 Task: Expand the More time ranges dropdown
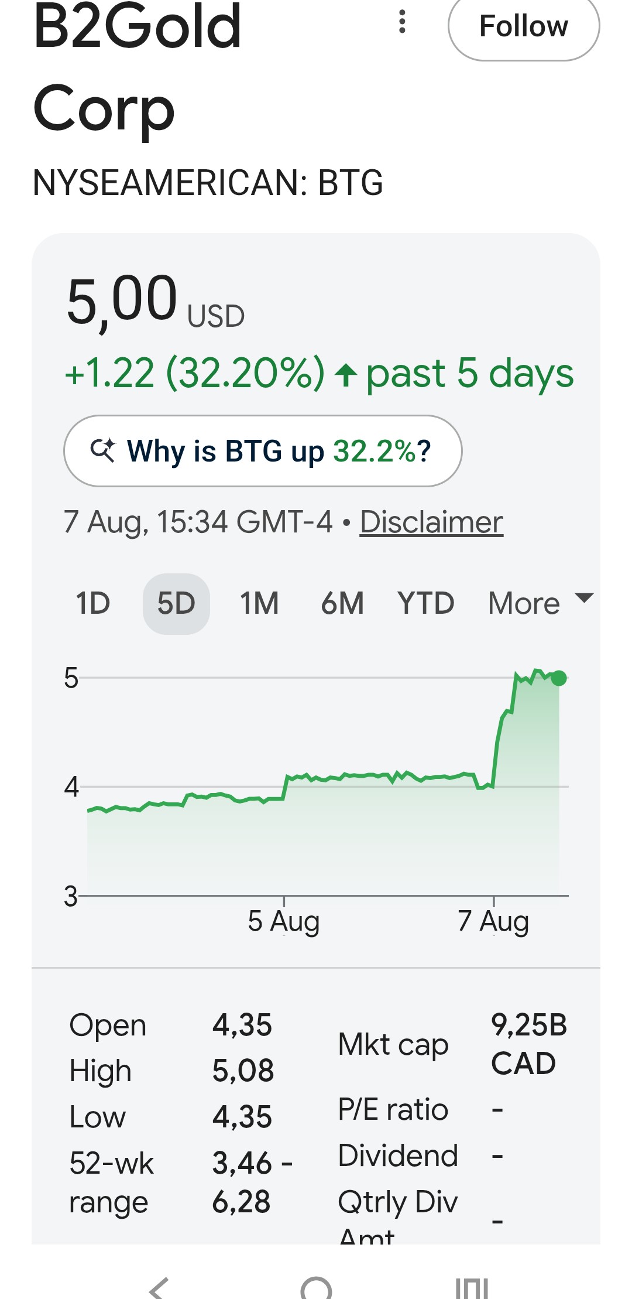click(541, 603)
